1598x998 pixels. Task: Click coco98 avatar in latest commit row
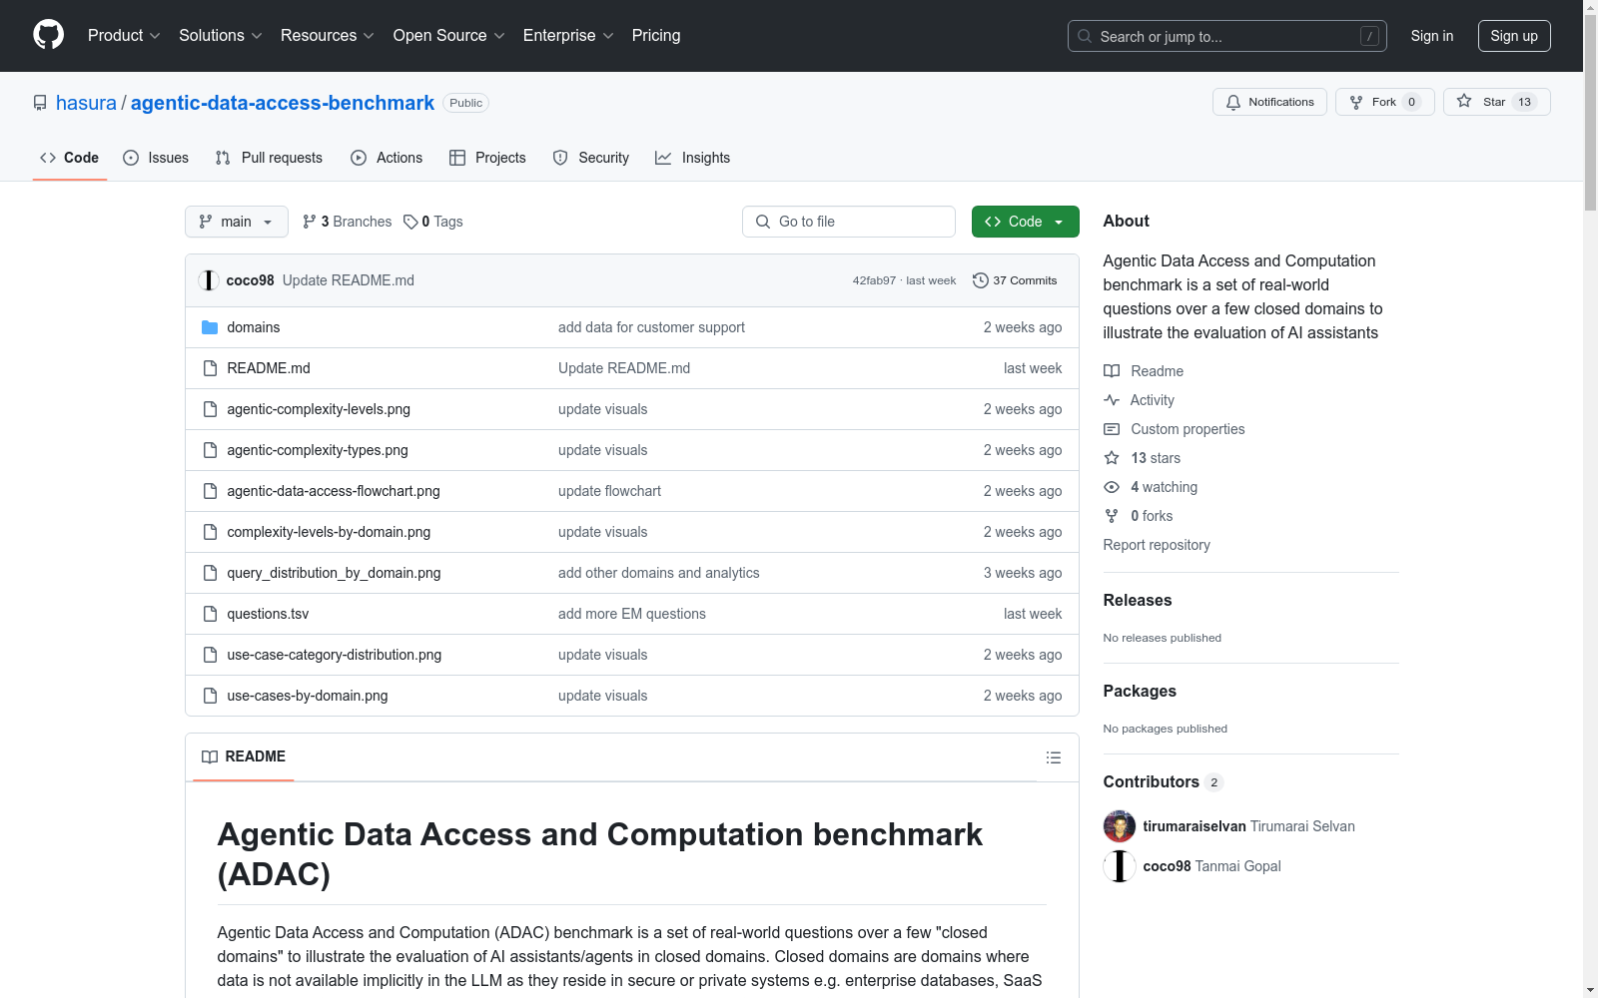click(x=209, y=280)
